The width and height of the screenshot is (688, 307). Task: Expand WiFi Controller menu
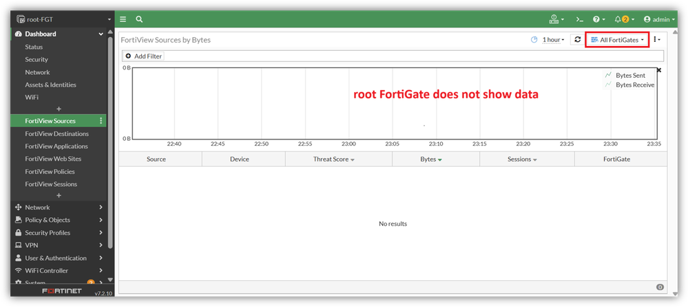coord(59,271)
